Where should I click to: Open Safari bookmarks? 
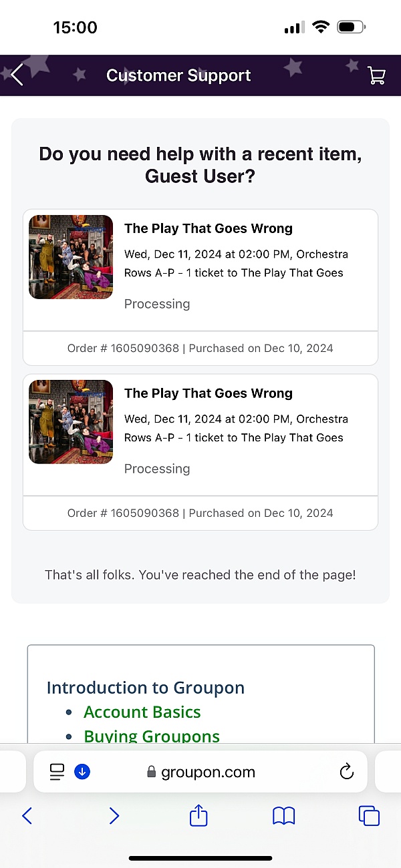(x=284, y=815)
